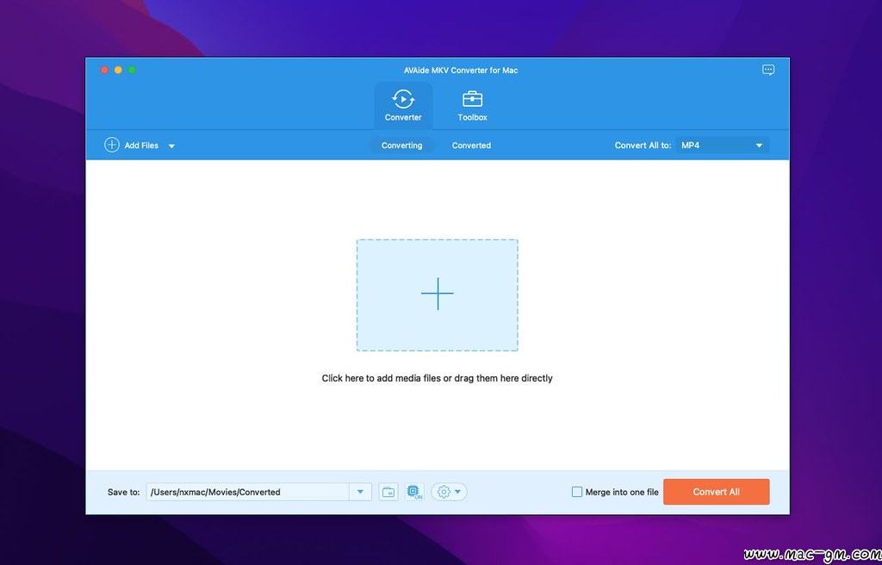Image resolution: width=882 pixels, height=565 pixels.
Task: Click the Add Files label
Action: 141,146
